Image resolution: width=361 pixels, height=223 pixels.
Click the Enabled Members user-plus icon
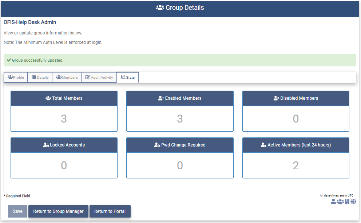(161, 98)
